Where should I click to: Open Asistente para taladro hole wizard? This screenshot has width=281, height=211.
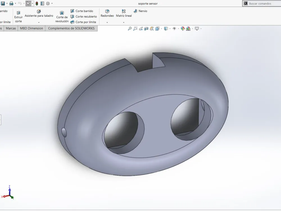click(39, 12)
